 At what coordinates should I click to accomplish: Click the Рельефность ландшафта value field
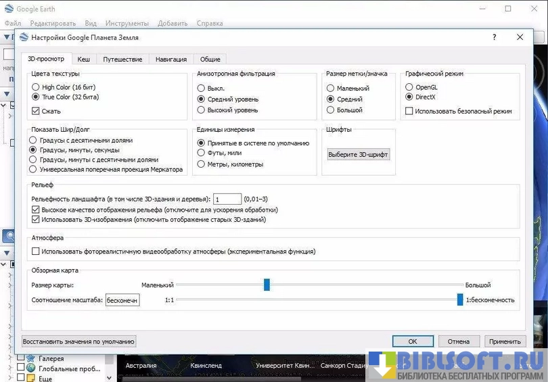click(227, 199)
